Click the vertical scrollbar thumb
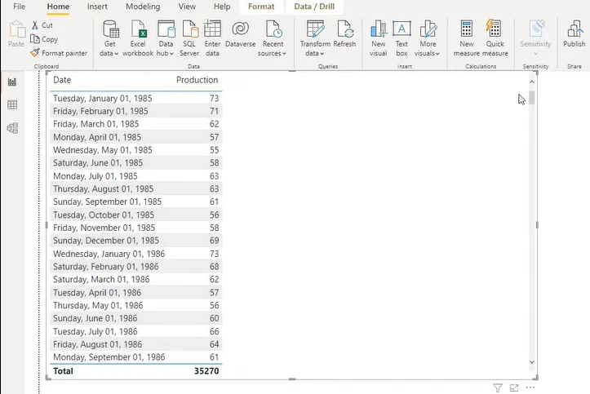This screenshot has width=590, height=394. pos(532,98)
